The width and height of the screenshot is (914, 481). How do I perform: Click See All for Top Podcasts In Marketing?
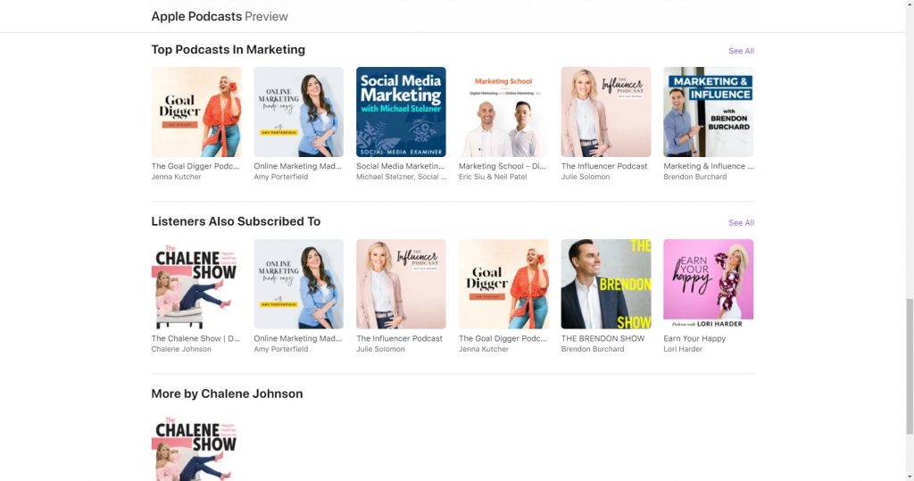point(741,51)
